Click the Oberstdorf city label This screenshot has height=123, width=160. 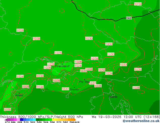point(62,66)
